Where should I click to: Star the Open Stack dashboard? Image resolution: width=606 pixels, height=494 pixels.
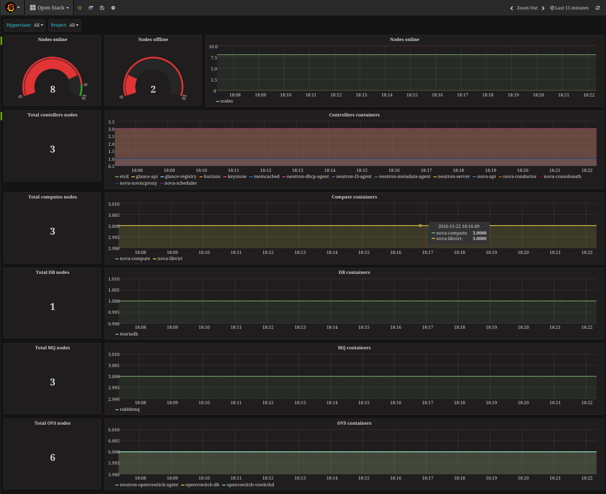[80, 8]
